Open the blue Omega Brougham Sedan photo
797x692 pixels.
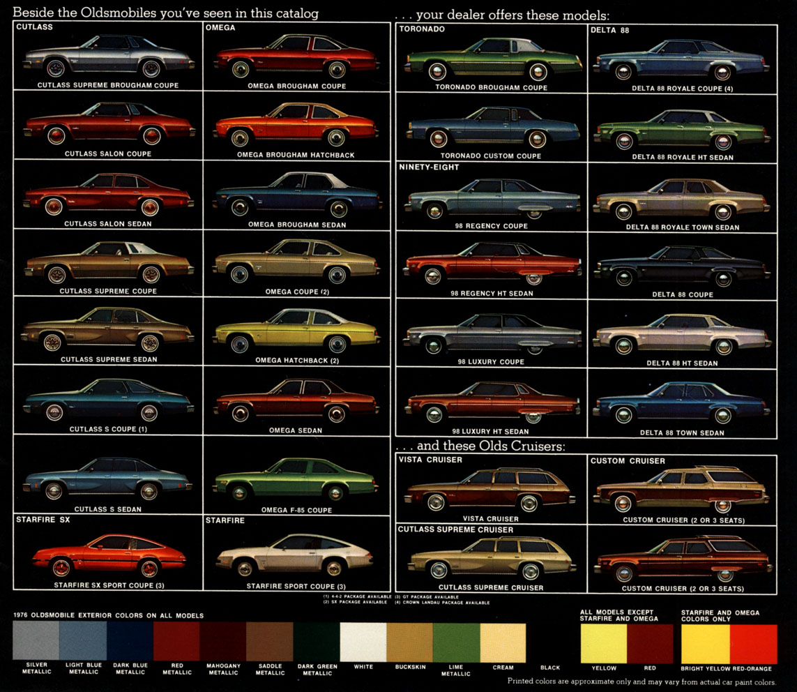click(297, 194)
